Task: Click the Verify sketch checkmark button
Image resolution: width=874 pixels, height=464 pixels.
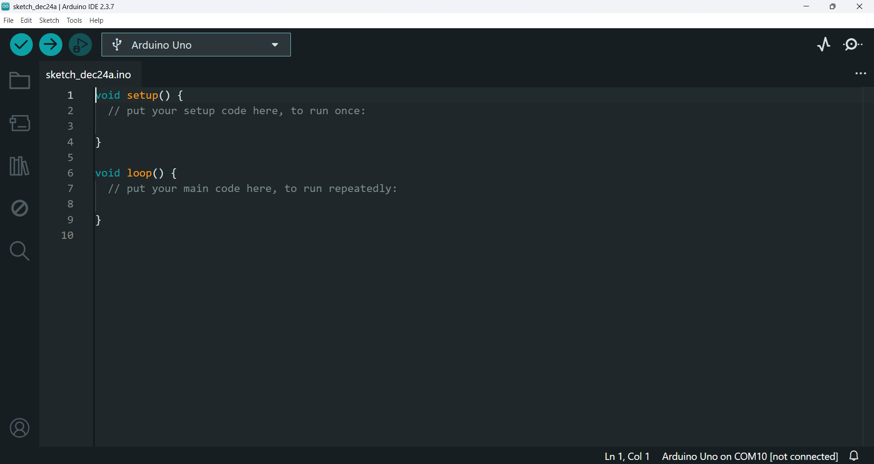Action: [x=21, y=45]
